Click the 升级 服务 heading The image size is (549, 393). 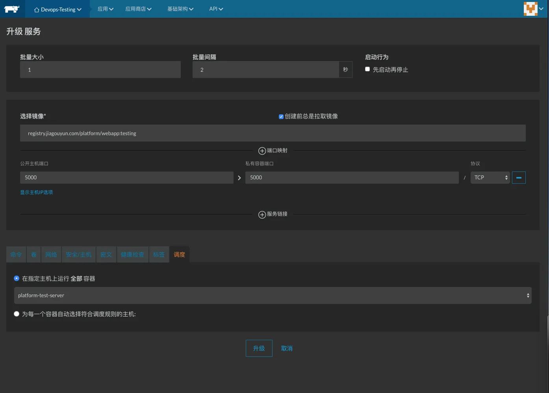[24, 32]
